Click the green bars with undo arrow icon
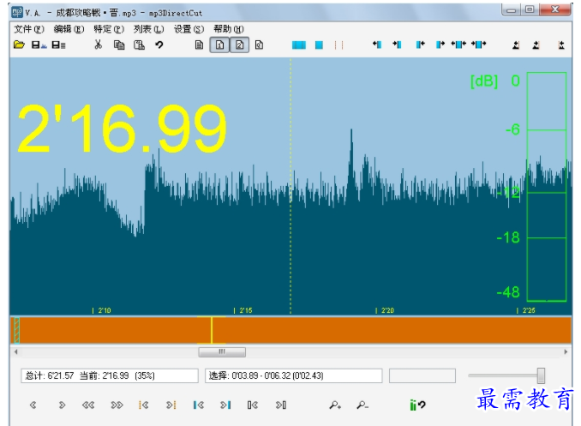 tap(417, 405)
